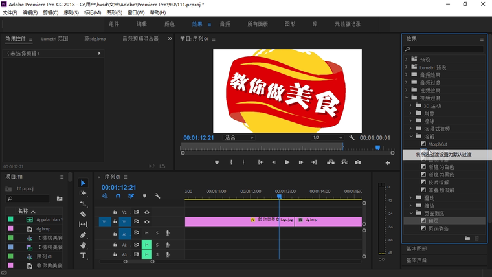
Task: Click the project panel search field
Action: coord(29,199)
